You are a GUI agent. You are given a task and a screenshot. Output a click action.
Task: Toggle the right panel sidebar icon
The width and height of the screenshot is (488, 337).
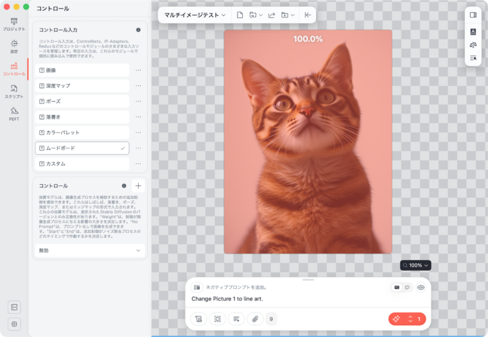point(473,15)
